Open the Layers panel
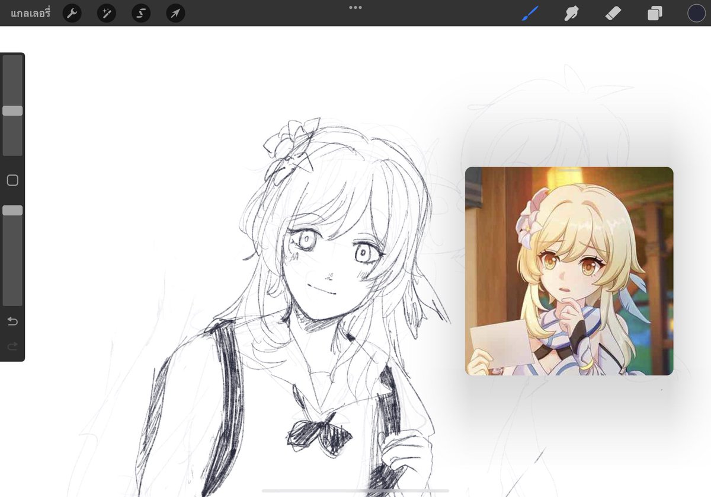The image size is (711, 497). pyautogui.click(x=655, y=13)
